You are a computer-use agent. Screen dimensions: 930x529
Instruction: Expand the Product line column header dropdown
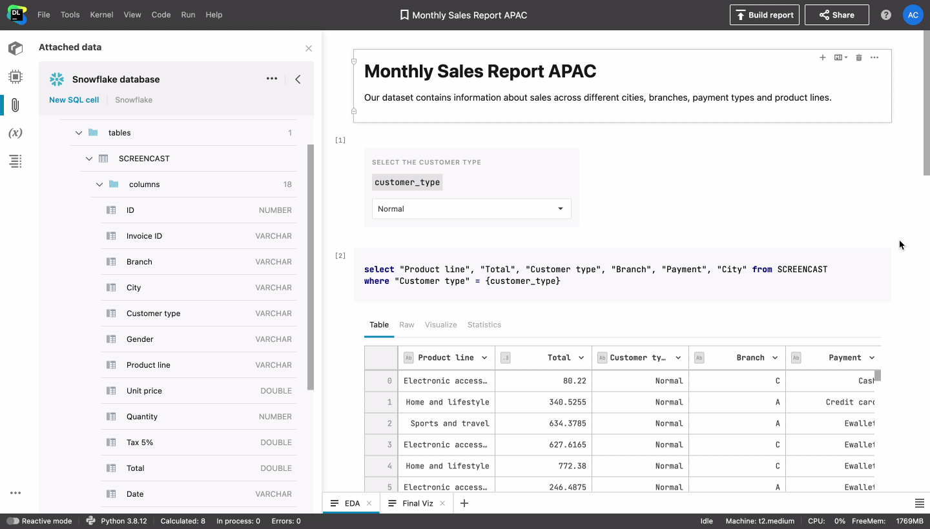[x=484, y=357]
